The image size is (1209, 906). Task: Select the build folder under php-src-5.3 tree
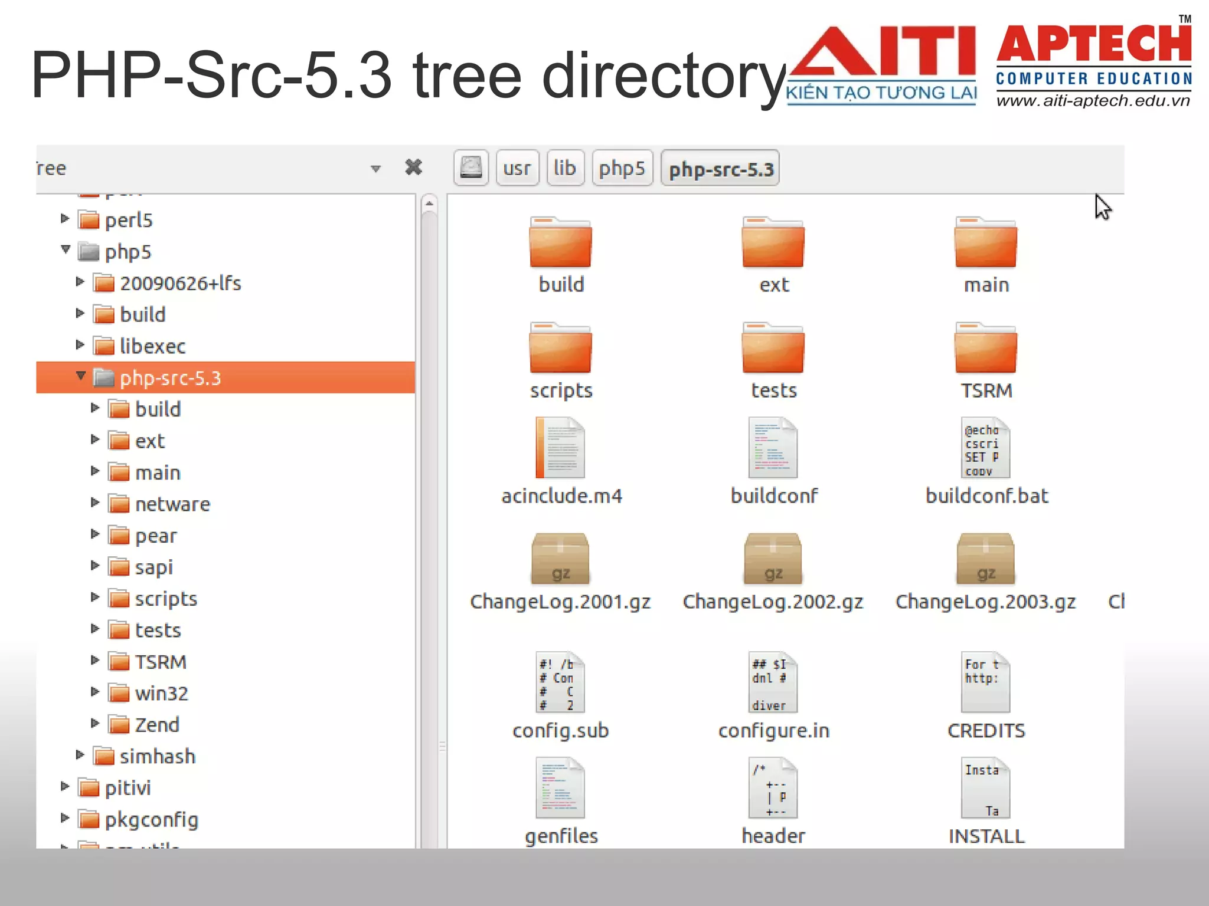click(x=144, y=409)
